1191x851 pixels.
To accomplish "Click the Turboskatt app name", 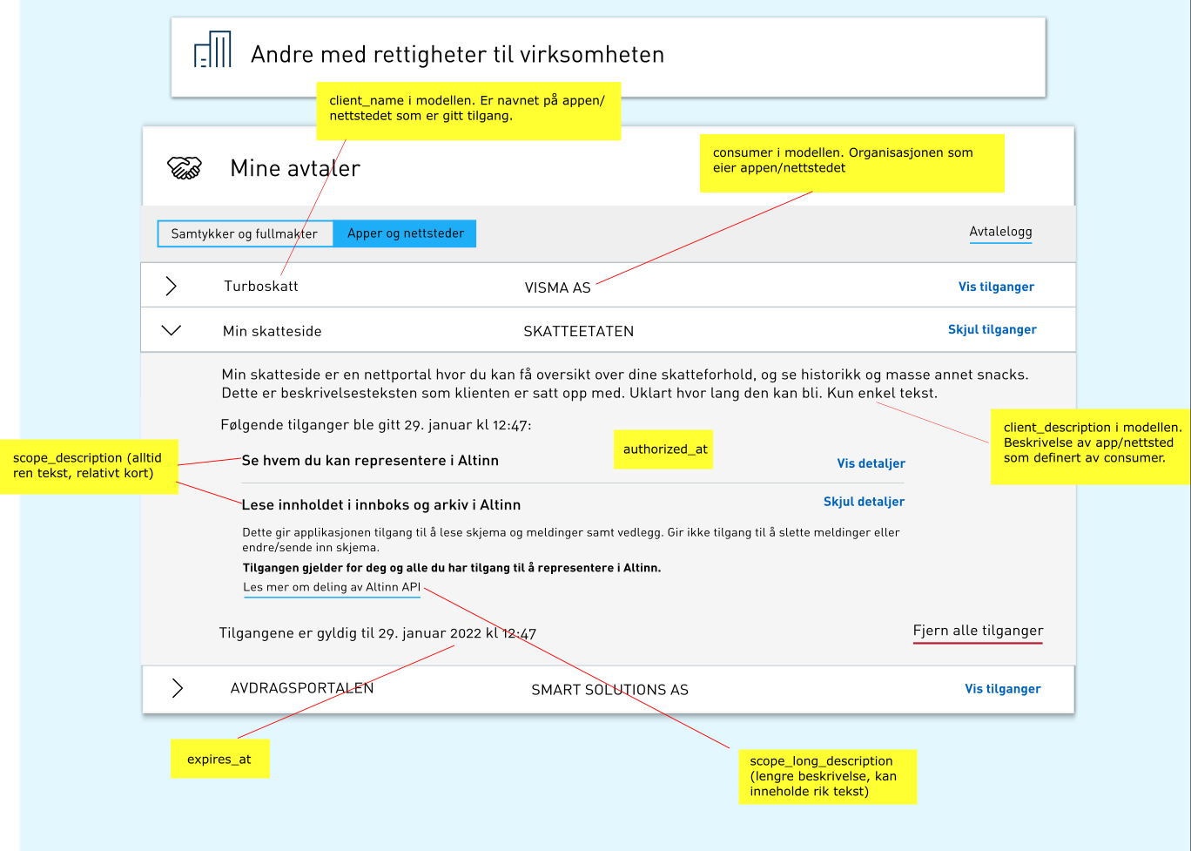I will coord(261,286).
